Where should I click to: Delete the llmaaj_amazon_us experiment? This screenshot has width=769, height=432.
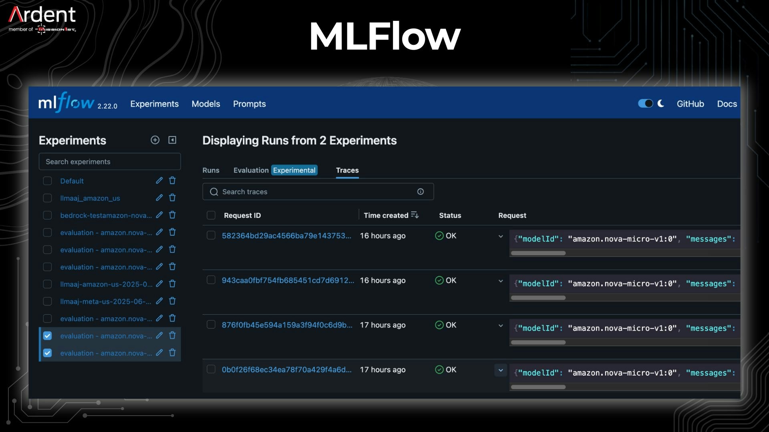click(173, 198)
